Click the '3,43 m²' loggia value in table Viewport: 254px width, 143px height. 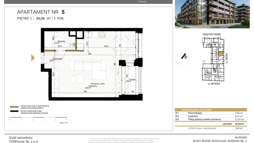239,128
